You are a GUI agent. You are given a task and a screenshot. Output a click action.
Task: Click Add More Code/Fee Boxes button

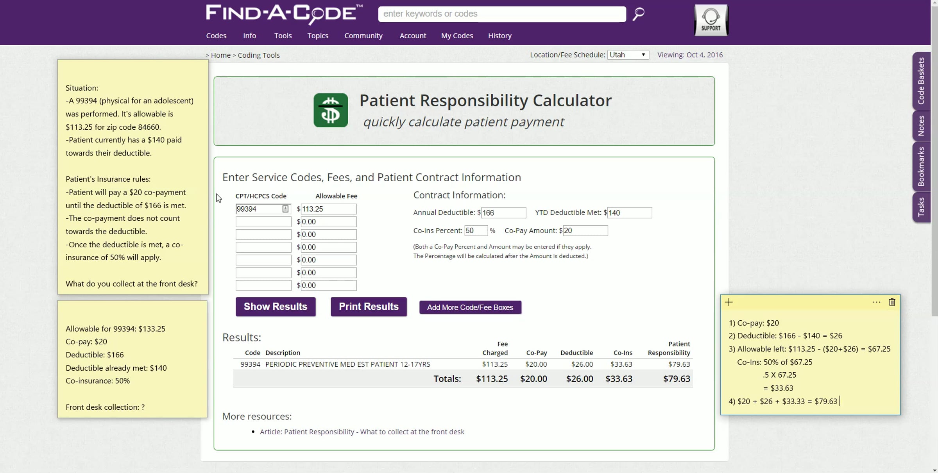pyautogui.click(x=470, y=307)
